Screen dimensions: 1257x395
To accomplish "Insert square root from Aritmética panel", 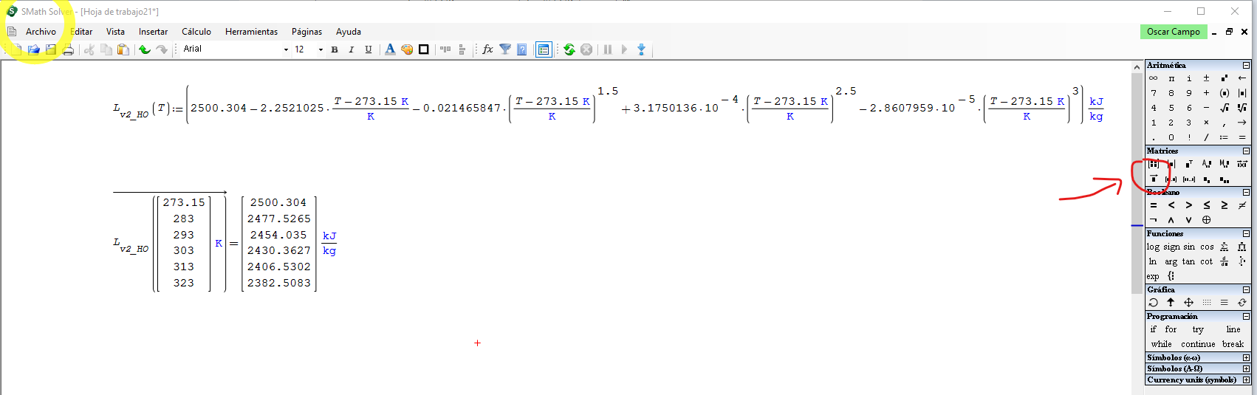I will [1225, 108].
